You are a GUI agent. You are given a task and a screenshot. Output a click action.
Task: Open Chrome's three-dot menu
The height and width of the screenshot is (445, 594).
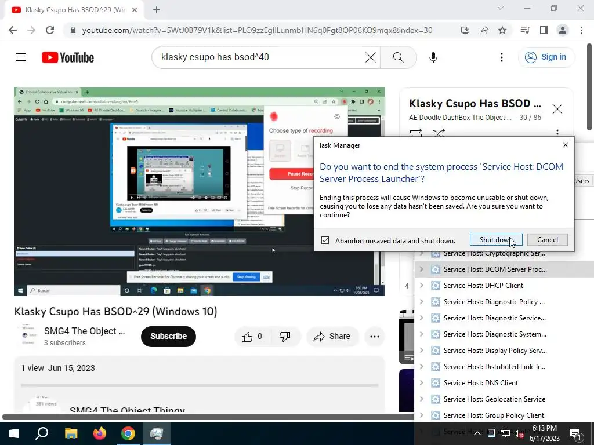pos(581,30)
